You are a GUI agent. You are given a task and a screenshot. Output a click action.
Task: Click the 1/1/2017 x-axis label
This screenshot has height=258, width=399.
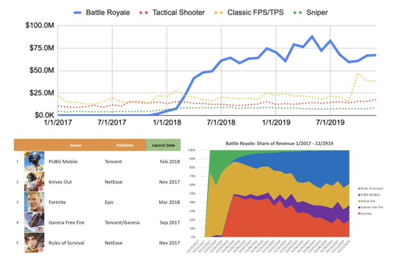(58, 122)
